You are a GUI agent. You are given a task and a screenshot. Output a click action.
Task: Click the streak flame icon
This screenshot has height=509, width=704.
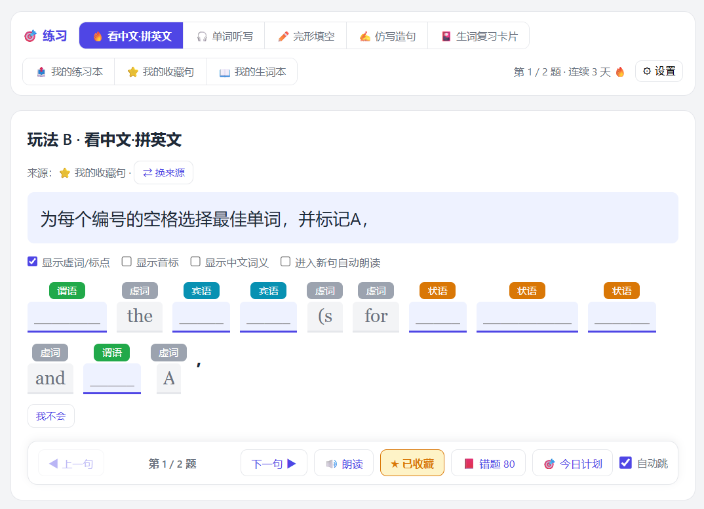tap(620, 72)
